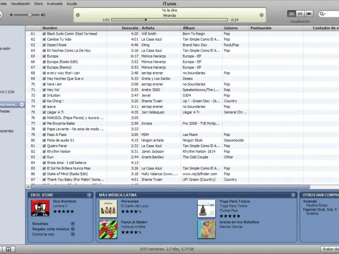Open Store menu
Viewport: 339px width, 254px height.
(38, 4)
